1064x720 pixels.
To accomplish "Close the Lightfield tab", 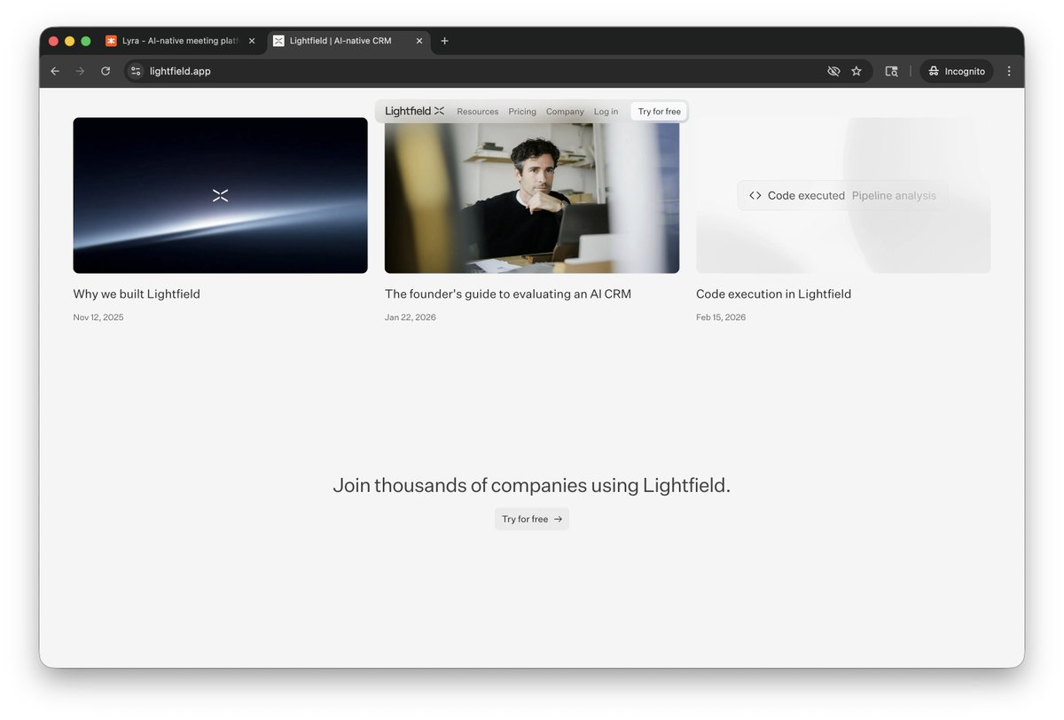I will click(419, 41).
